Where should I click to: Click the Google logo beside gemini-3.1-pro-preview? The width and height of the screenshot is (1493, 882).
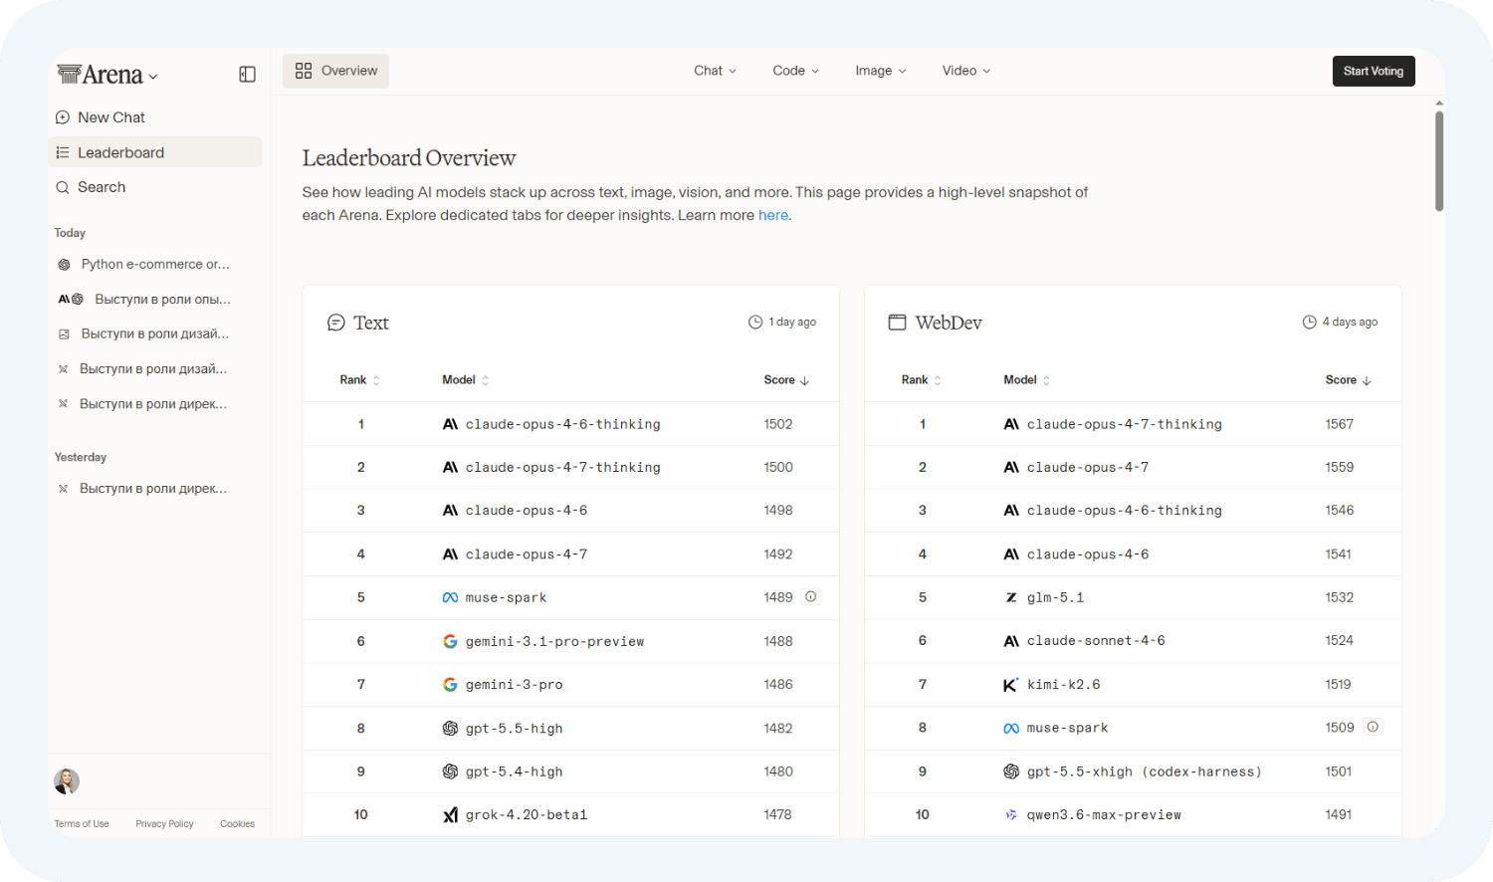pyautogui.click(x=450, y=641)
